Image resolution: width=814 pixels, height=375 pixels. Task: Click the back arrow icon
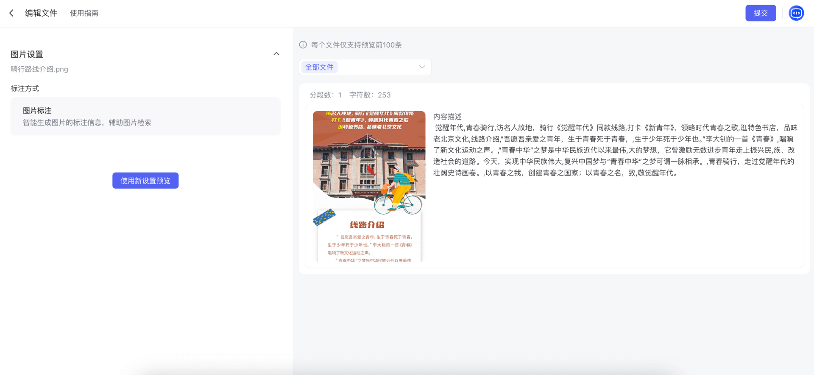point(11,13)
